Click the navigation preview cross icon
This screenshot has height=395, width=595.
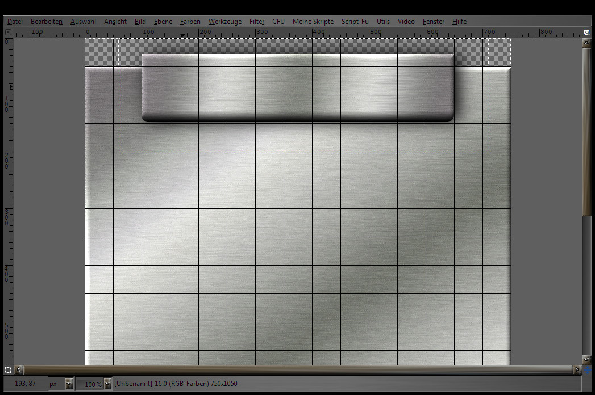[588, 370]
